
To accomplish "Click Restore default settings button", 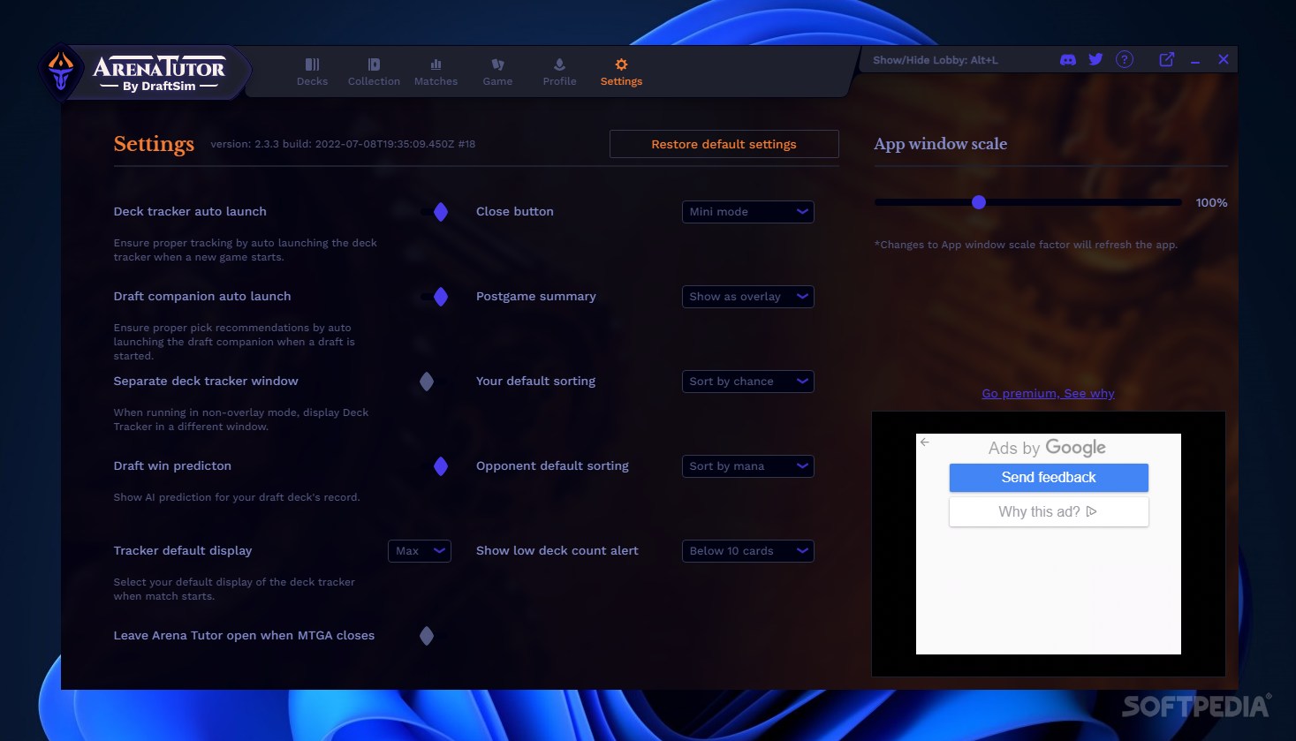I will 724,144.
